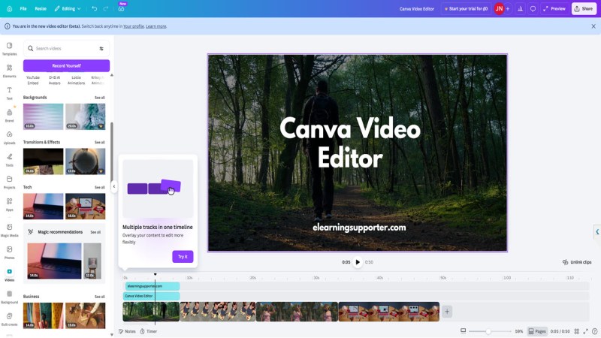Open the Editing mode dropdown
The height and width of the screenshot is (338, 601).
(67, 8)
